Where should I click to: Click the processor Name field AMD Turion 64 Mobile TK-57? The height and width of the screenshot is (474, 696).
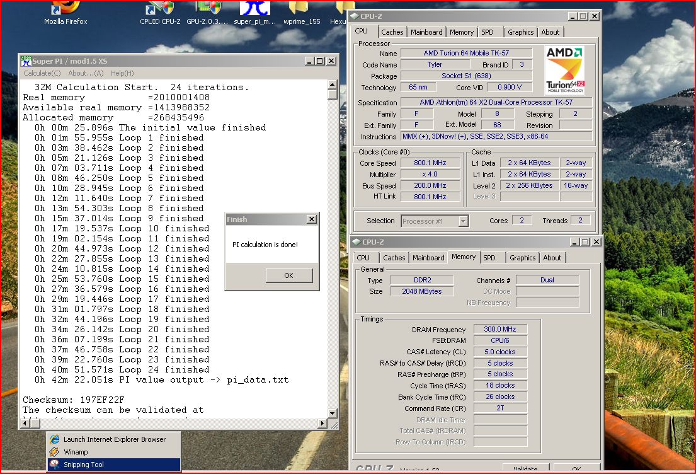(466, 53)
